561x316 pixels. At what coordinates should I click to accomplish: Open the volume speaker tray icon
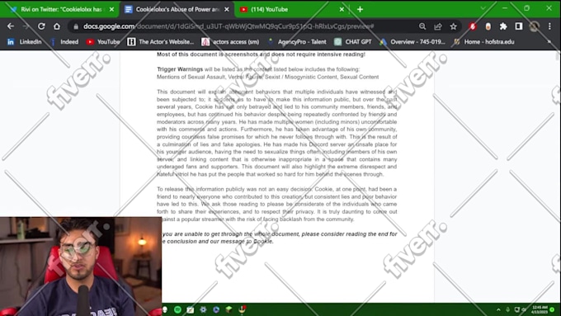(x=524, y=309)
